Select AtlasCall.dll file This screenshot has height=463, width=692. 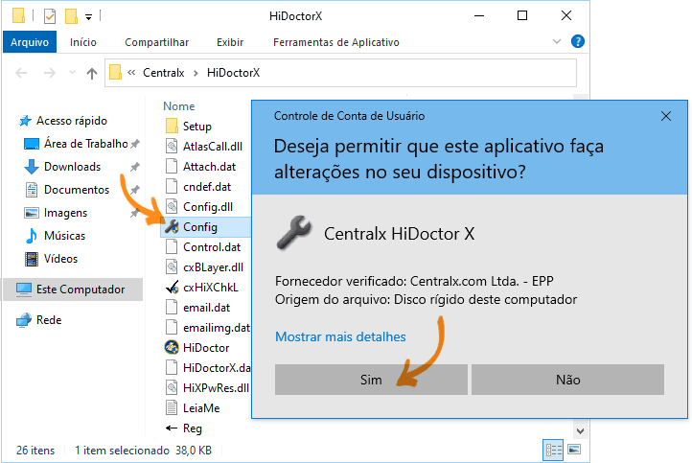[x=213, y=147]
